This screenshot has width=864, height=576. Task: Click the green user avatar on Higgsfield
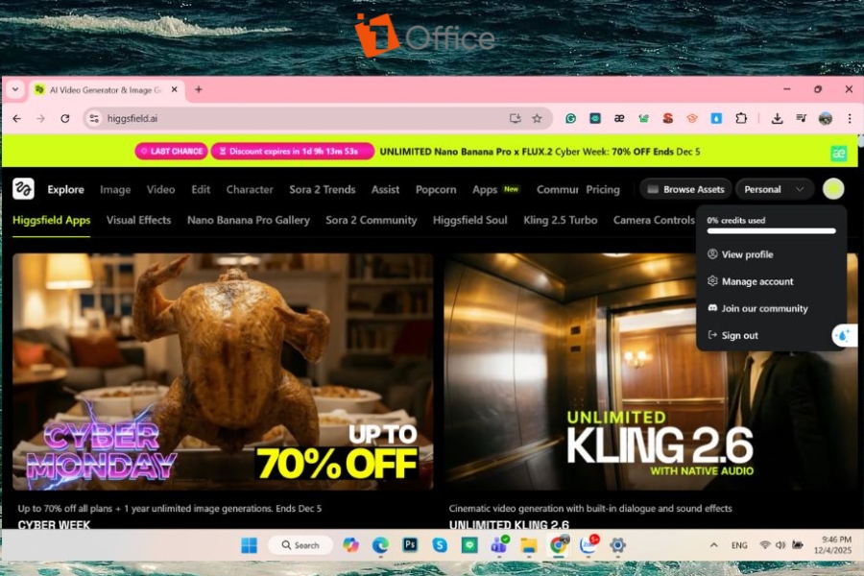click(x=833, y=189)
